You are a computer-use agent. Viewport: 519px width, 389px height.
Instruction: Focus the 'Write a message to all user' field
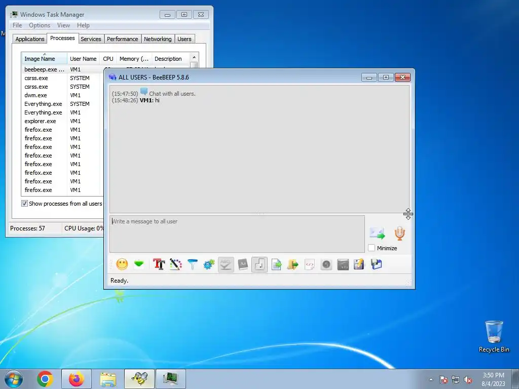coord(237,234)
